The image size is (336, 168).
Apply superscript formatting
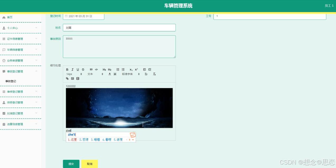tap(136, 70)
